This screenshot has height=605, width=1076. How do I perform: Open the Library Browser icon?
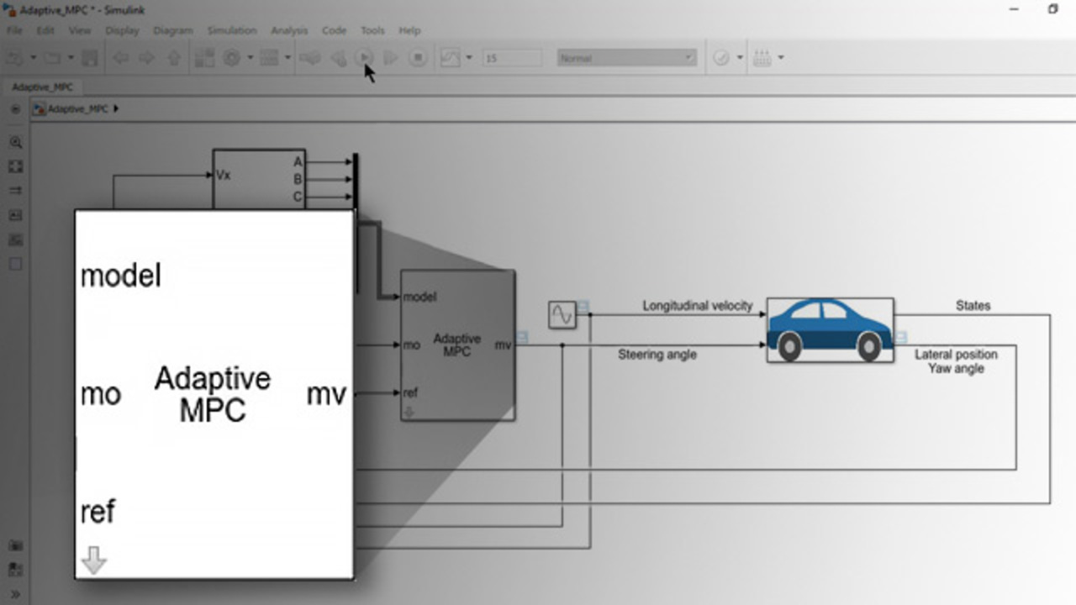pyautogui.click(x=204, y=58)
